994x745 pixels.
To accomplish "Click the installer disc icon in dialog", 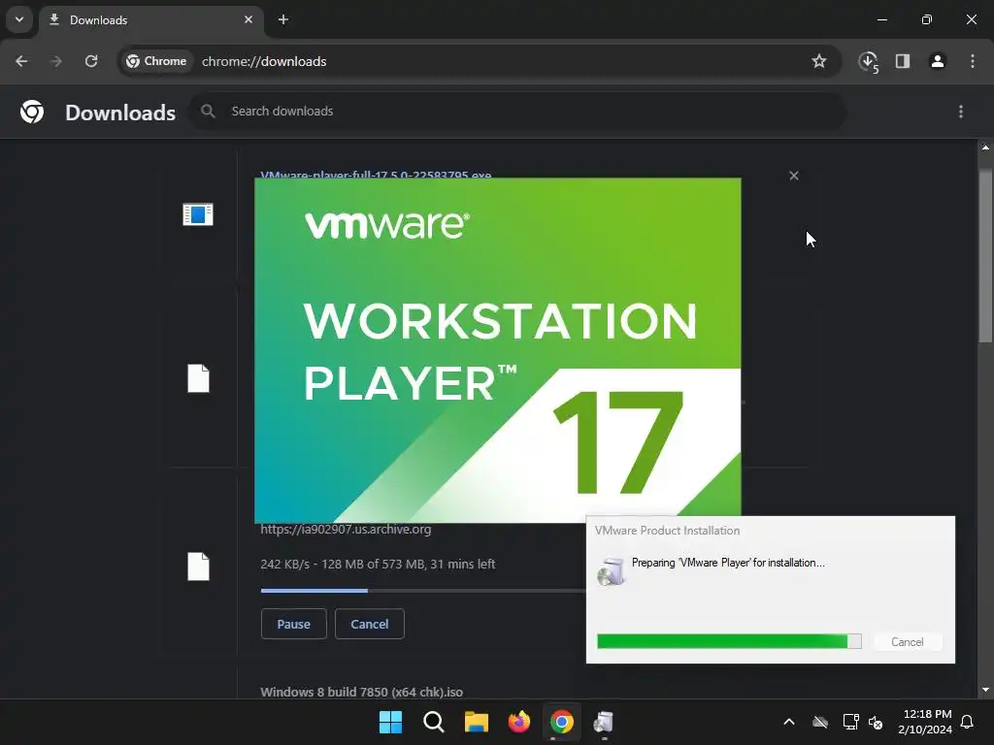I will pyautogui.click(x=612, y=572).
